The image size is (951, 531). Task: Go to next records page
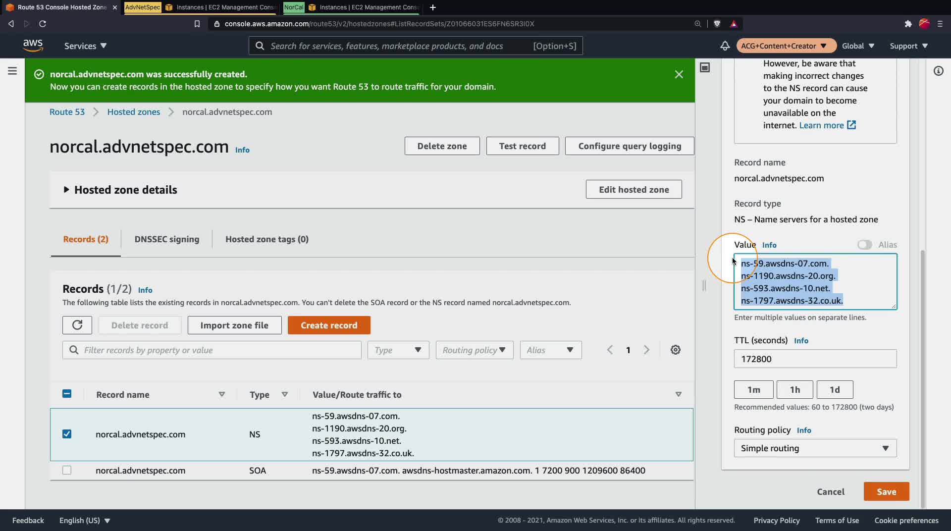coord(646,350)
